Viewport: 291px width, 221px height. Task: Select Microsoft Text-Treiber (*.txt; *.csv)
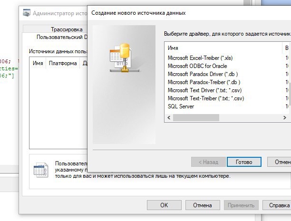pyautogui.click(x=206, y=98)
